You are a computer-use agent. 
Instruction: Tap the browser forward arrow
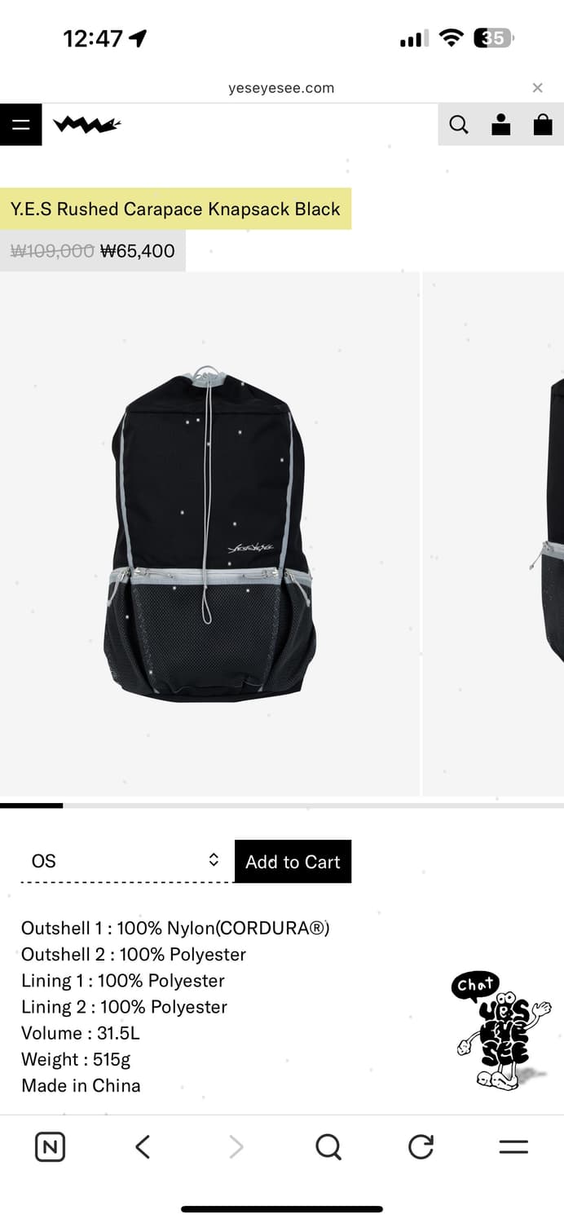coord(236,1147)
